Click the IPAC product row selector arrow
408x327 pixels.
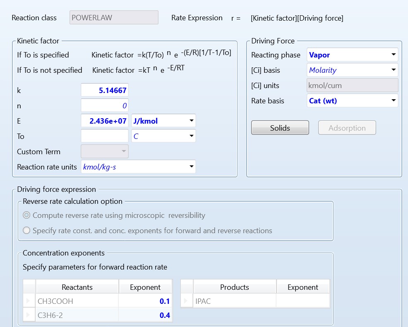tap(187, 301)
